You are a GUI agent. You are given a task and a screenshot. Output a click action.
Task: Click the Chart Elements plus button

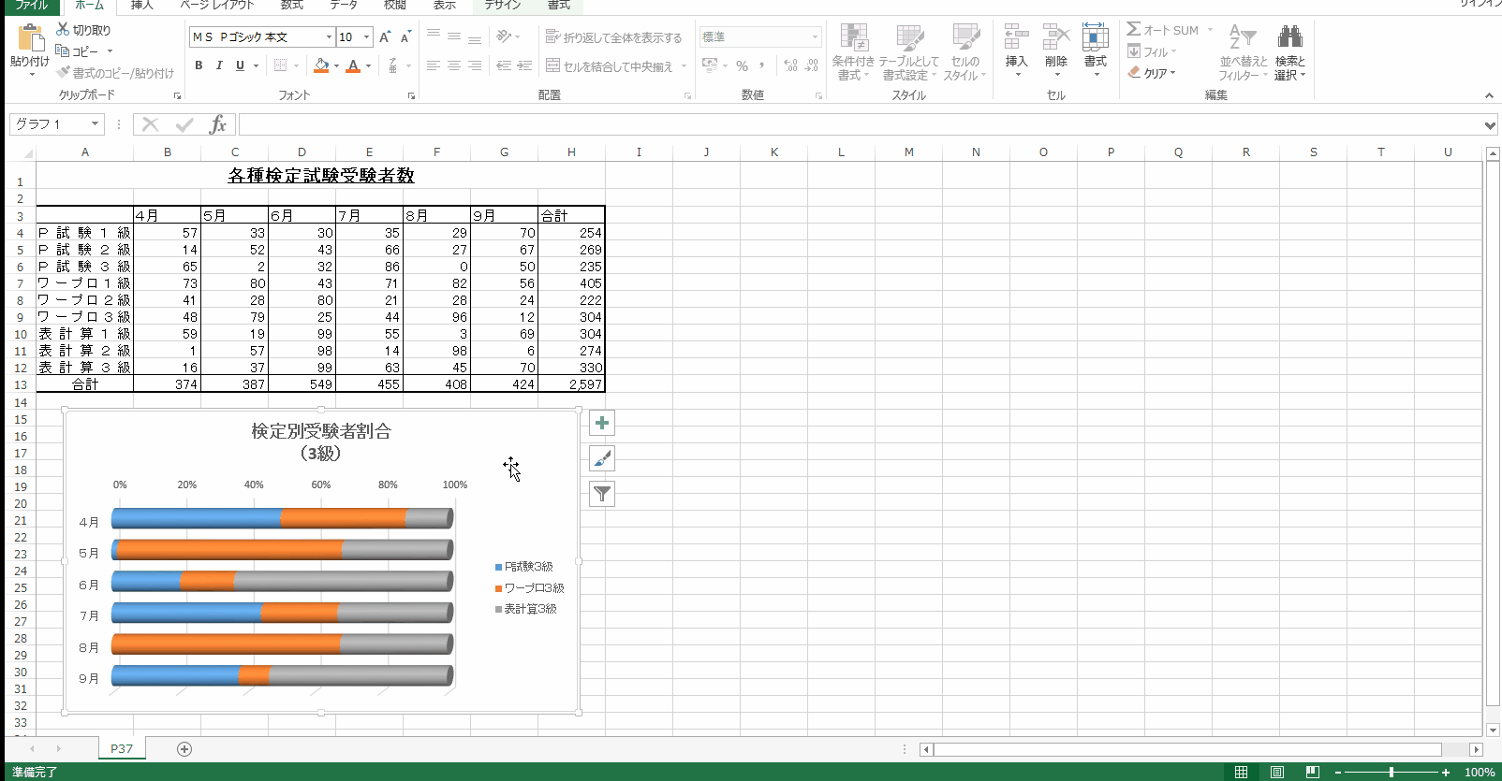(x=602, y=424)
